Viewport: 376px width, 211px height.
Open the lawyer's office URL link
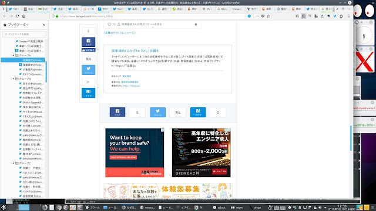(132, 86)
